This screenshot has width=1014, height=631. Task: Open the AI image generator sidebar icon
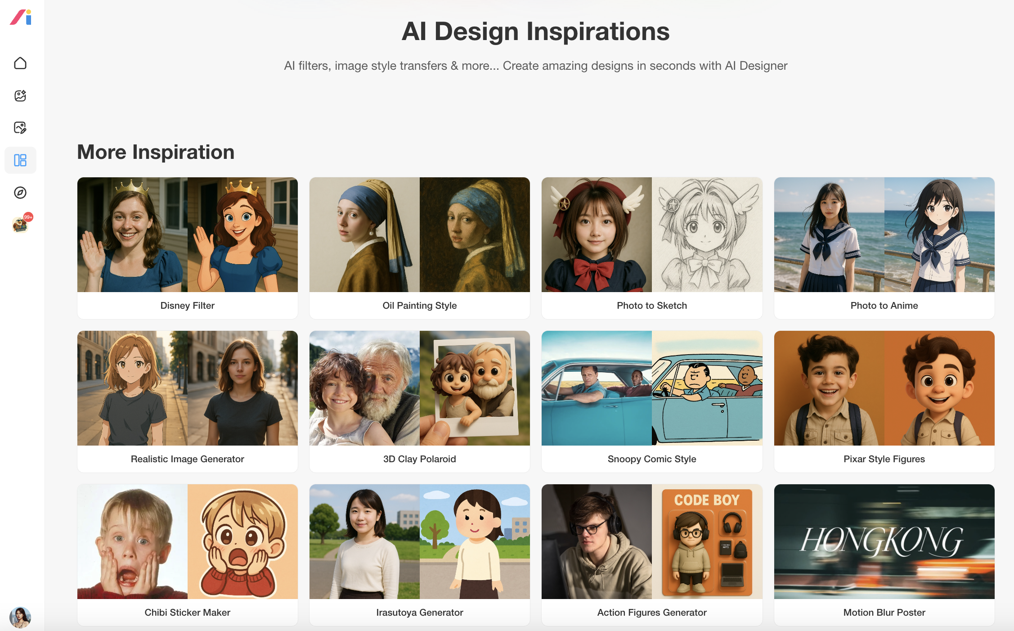(20, 95)
